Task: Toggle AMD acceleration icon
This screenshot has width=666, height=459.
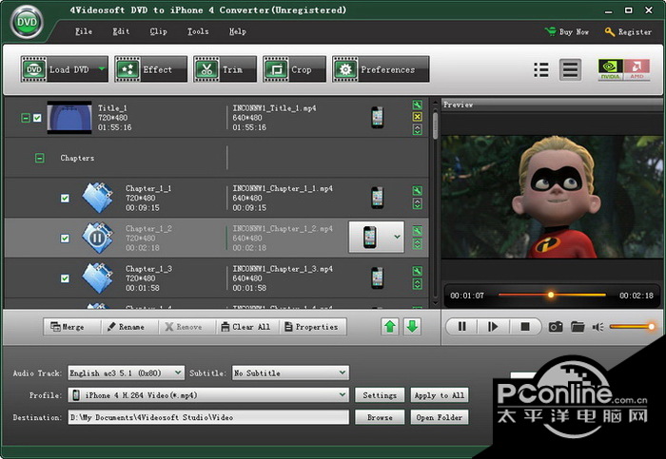Action: [637, 69]
